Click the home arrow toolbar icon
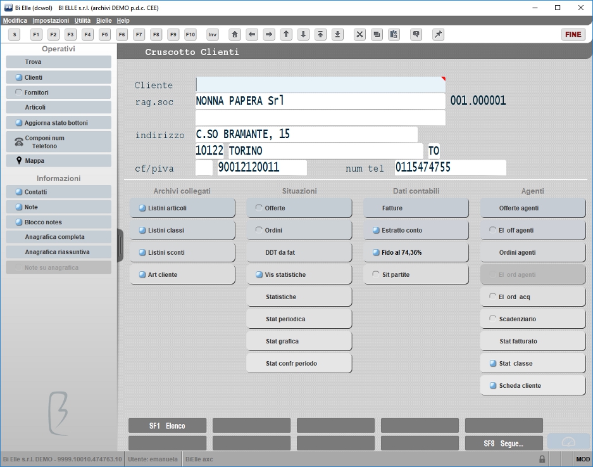Viewport: 593px width, 467px height. [x=235, y=34]
